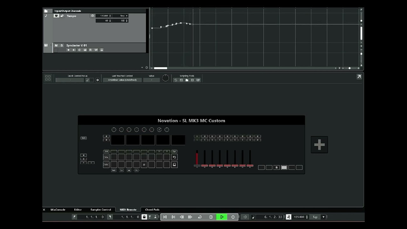The height and width of the screenshot is (229, 407).
Task: Click the ScDn button on controller surface
Action: [x=106, y=164]
